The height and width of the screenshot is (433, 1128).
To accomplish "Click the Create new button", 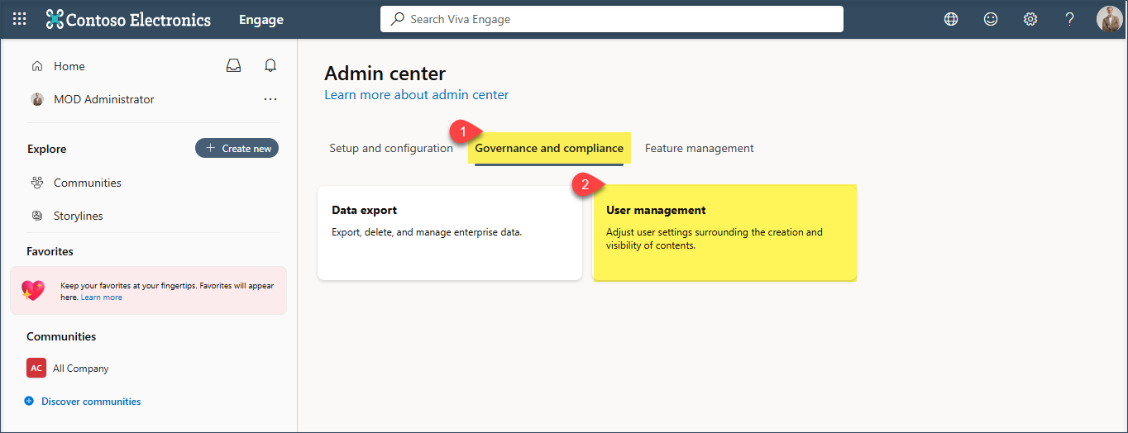I will tap(237, 148).
